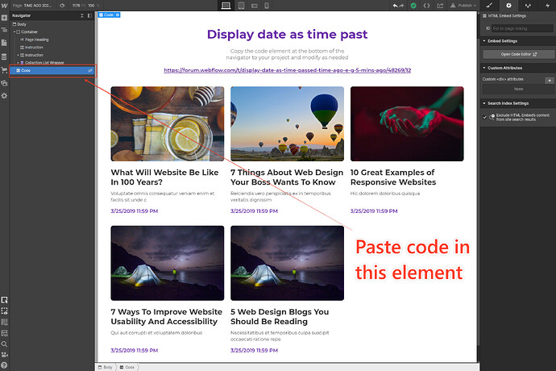
Task: Toggle the element select cursor mode icon
Action: point(4,300)
